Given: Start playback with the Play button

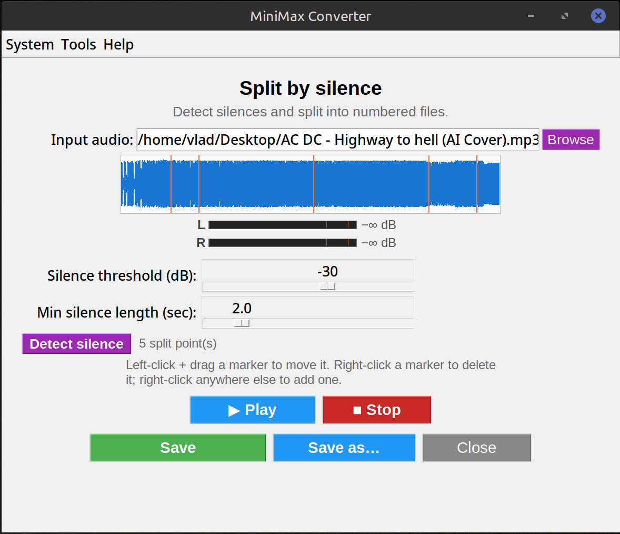Looking at the screenshot, I should coord(253,410).
